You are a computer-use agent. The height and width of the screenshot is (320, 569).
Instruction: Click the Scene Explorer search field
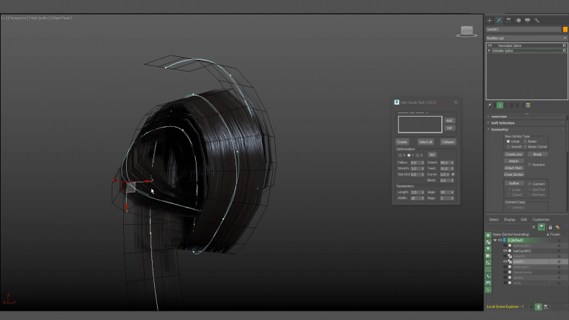tap(508, 227)
